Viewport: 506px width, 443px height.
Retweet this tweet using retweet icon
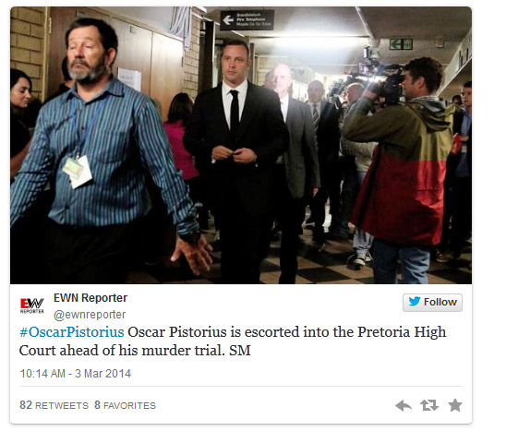(x=429, y=405)
